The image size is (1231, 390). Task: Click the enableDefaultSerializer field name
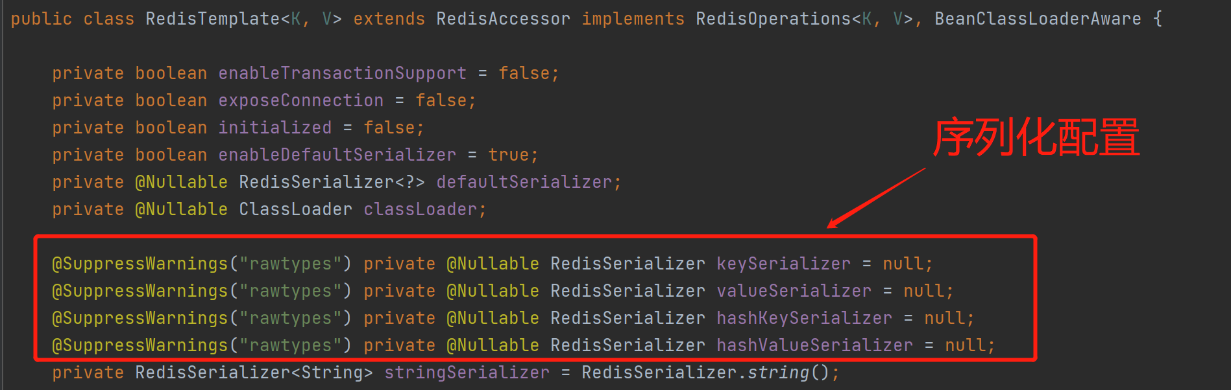[337, 155]
